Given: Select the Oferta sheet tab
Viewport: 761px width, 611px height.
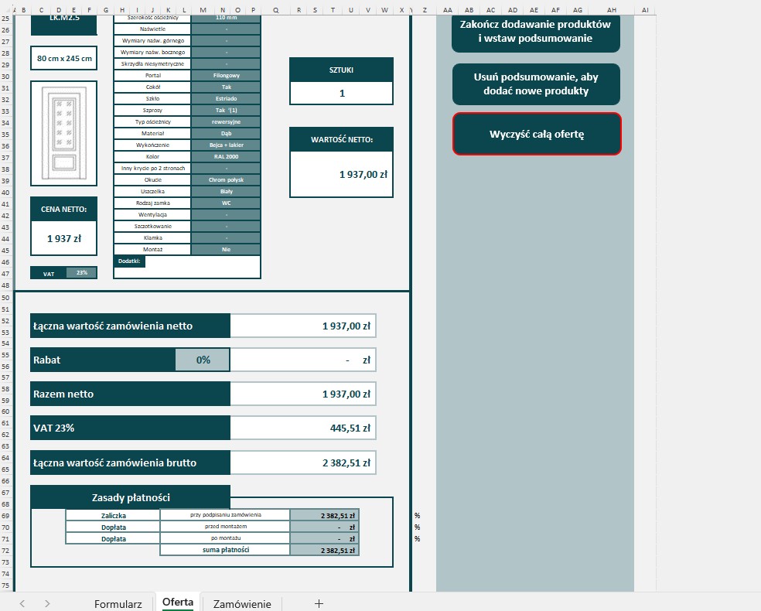Looking at the screenshot, I should click(x=178, y=603).
